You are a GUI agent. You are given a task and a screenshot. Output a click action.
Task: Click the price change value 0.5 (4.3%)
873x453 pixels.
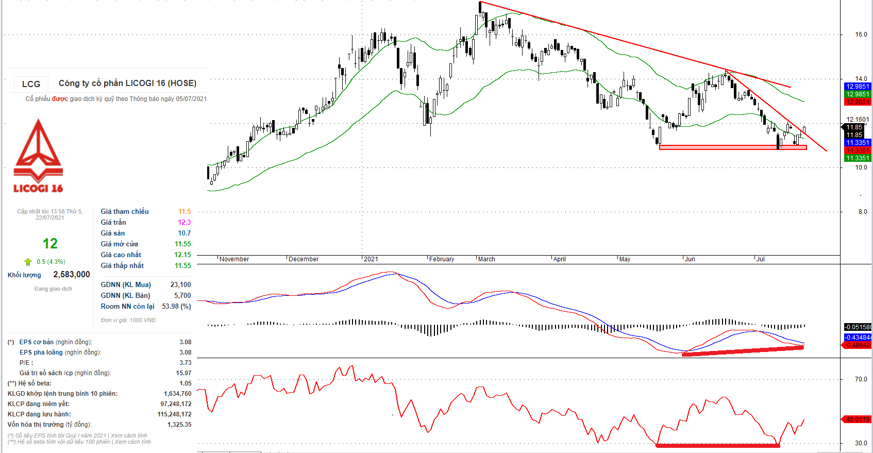pyautogui.click(x=51, y=262)
